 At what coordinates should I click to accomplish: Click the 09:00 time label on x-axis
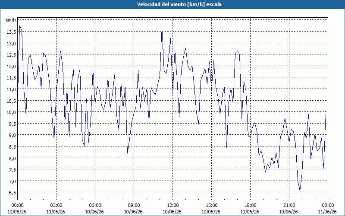(x=134, y=206)
